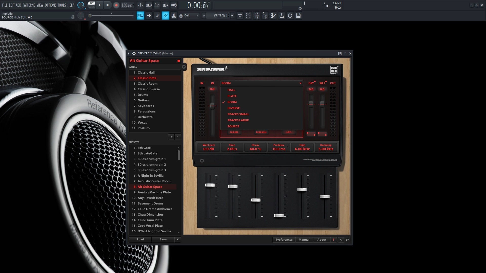Open the Cell snap dropdown
The image size is (486, 273).
pyautogui.click(x=191, y=16)
